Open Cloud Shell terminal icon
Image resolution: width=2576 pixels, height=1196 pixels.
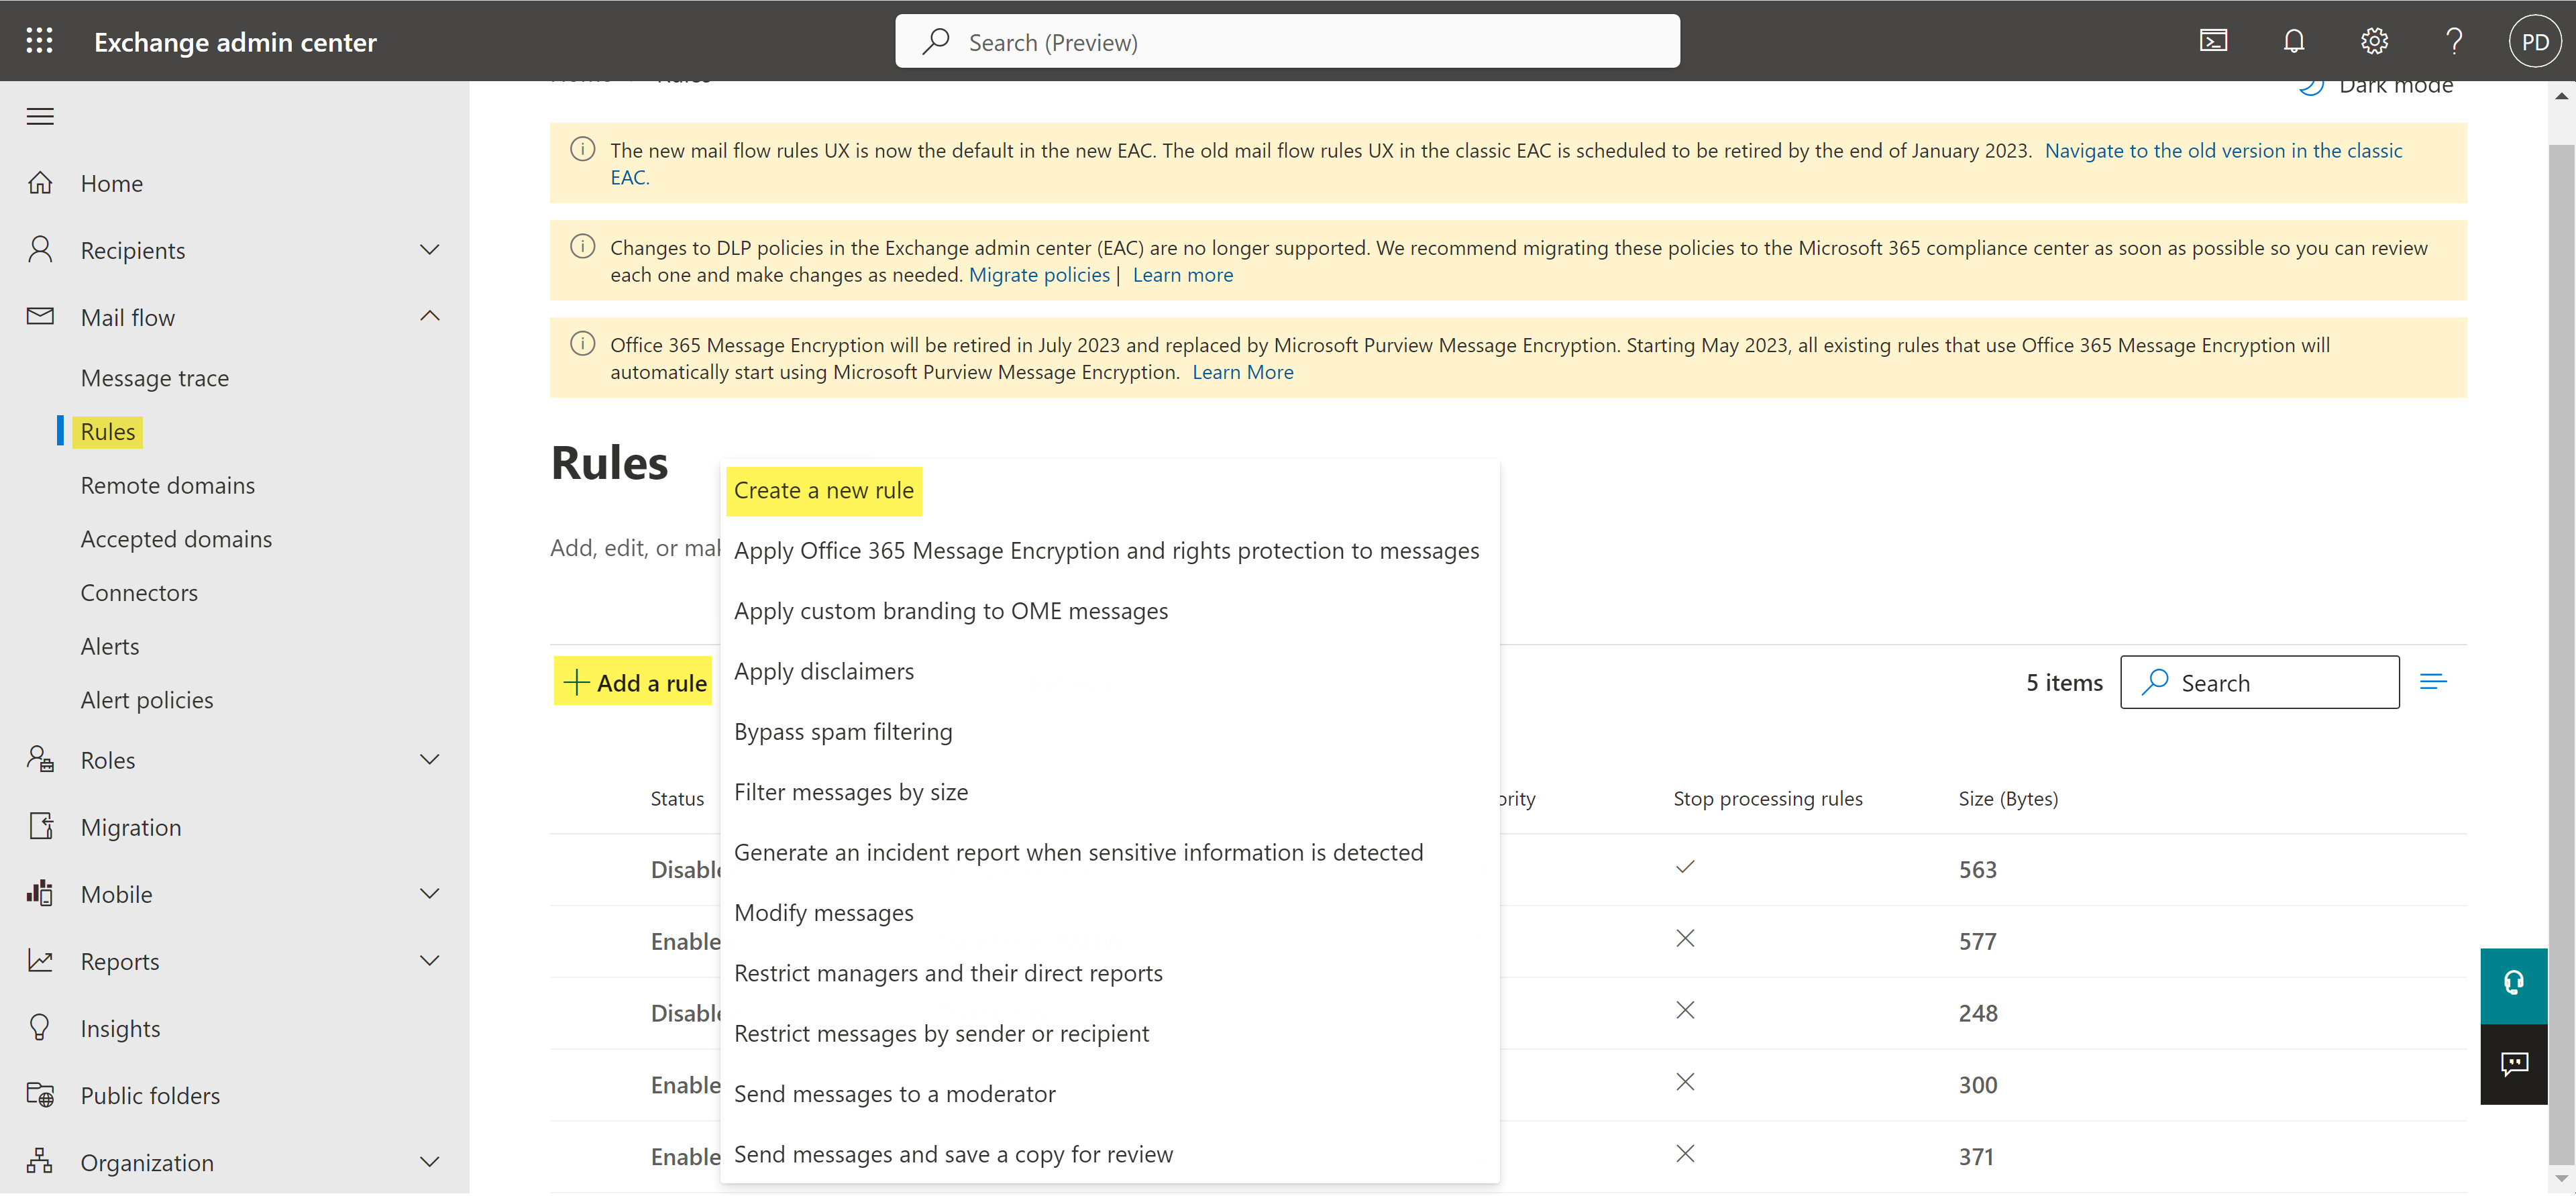pos(2213,41)
